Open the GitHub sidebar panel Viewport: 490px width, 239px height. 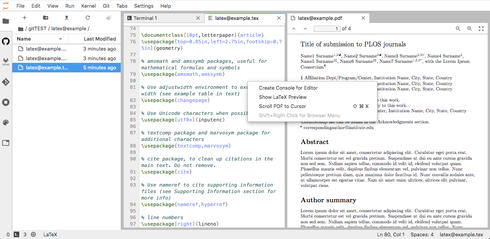click(x=6, y=41)
